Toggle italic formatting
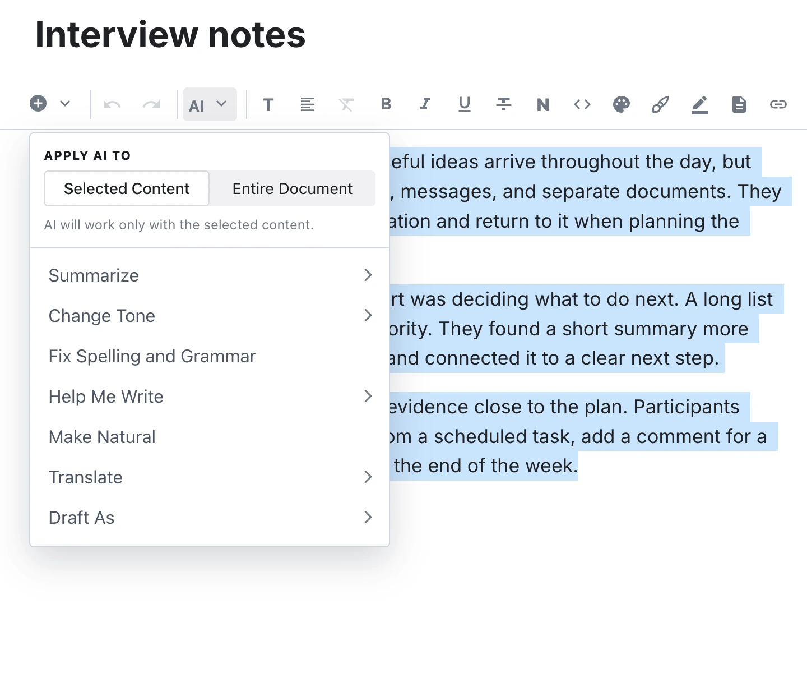807x673 pixels. coord(425,104)
